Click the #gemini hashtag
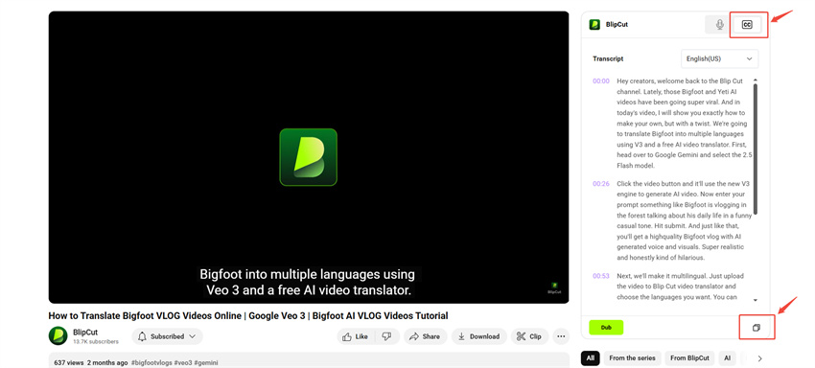The height and width of the screenshot is (368, 815). tap(206, 363)
